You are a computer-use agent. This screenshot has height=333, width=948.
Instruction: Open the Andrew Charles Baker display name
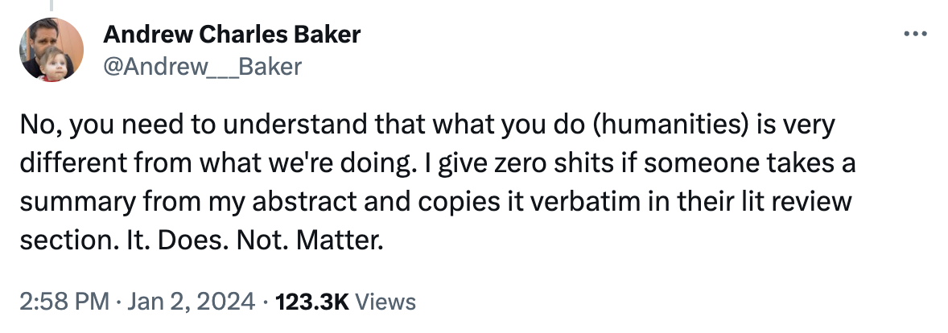tap(232, 35)
